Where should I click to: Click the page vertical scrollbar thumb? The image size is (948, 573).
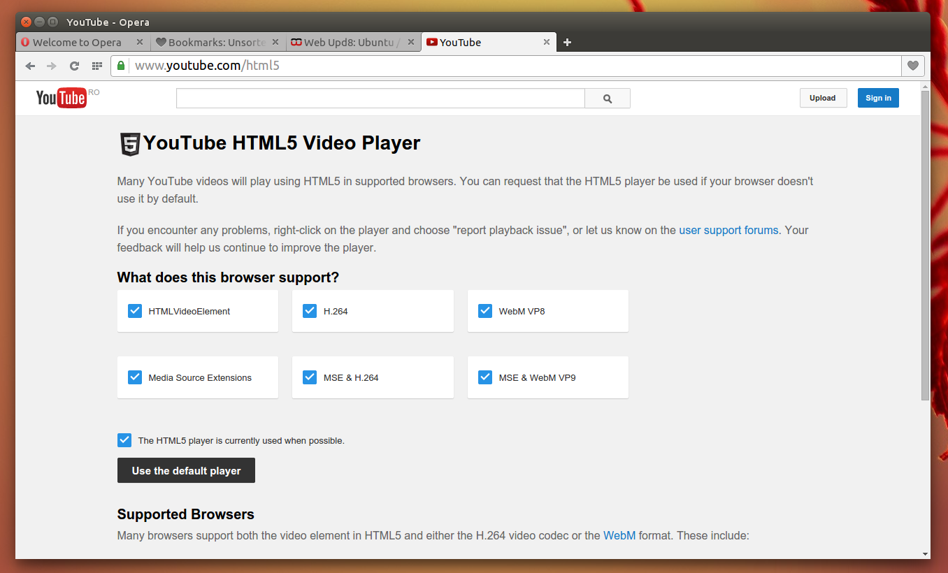tap(926, 245)
